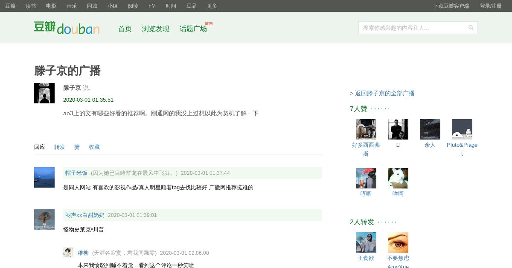
Task: Open the Douban logo homepage
Action: [x=67, y=28]
